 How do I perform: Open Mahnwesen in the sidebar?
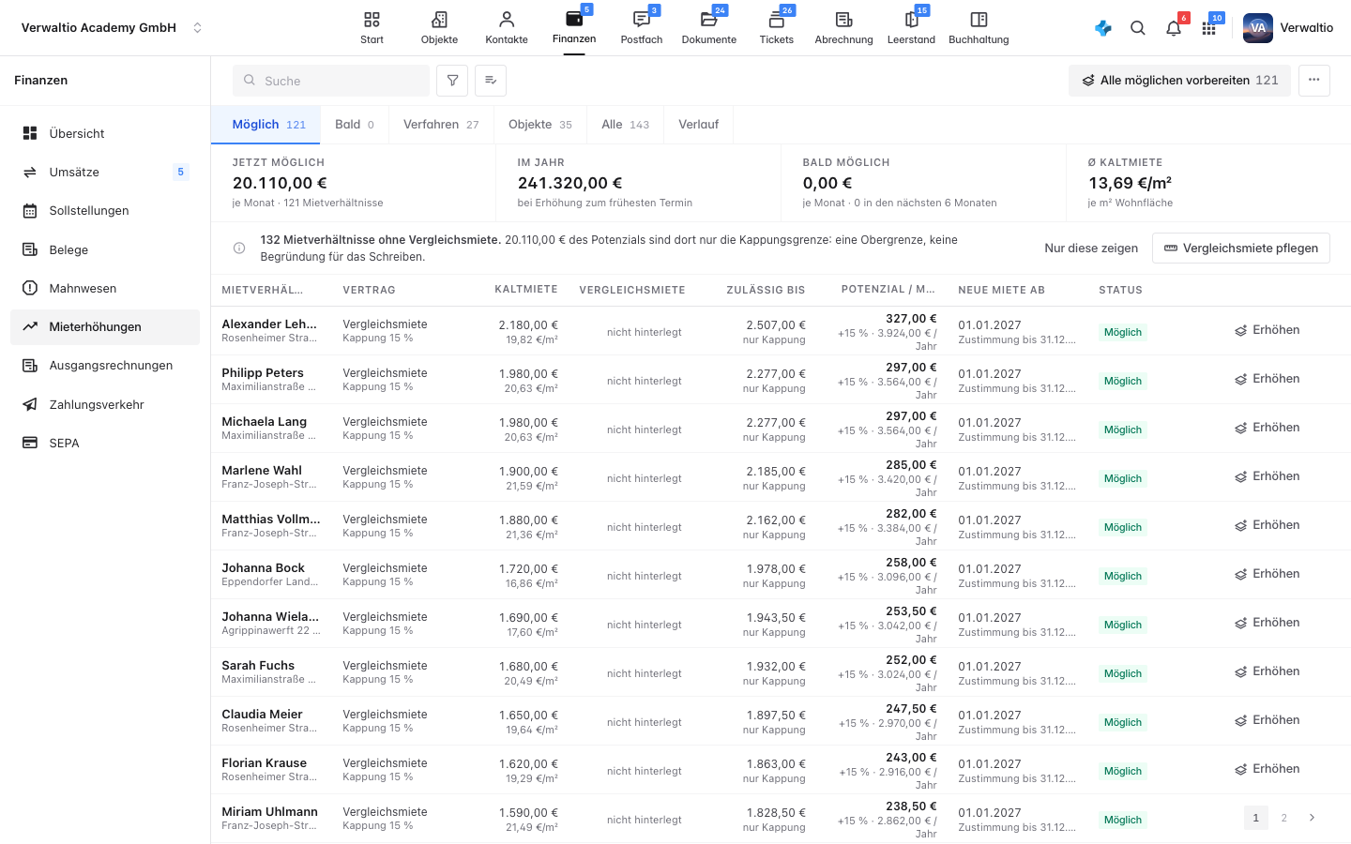click(x=105, y=288)
